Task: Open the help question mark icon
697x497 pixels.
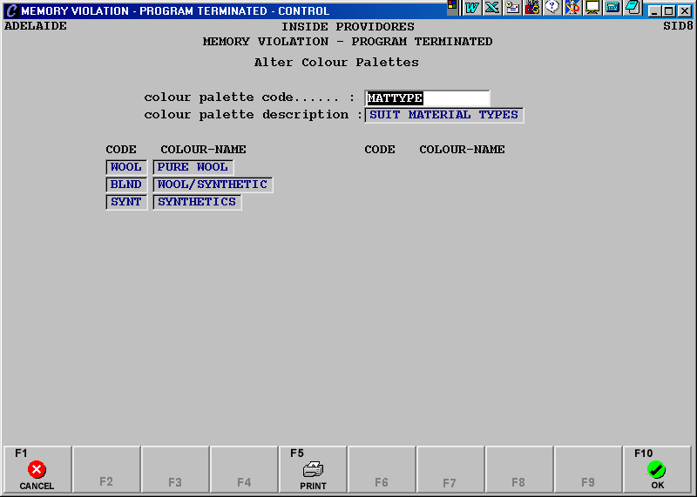Action: pos(552,8)
